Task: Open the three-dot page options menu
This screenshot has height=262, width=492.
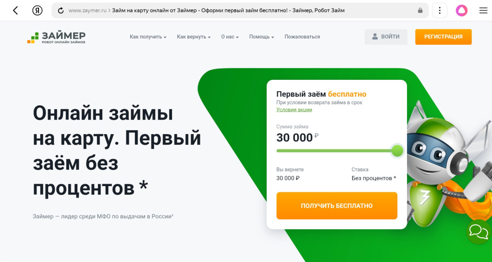Action: pyautogui.click(x=440, y=11)
